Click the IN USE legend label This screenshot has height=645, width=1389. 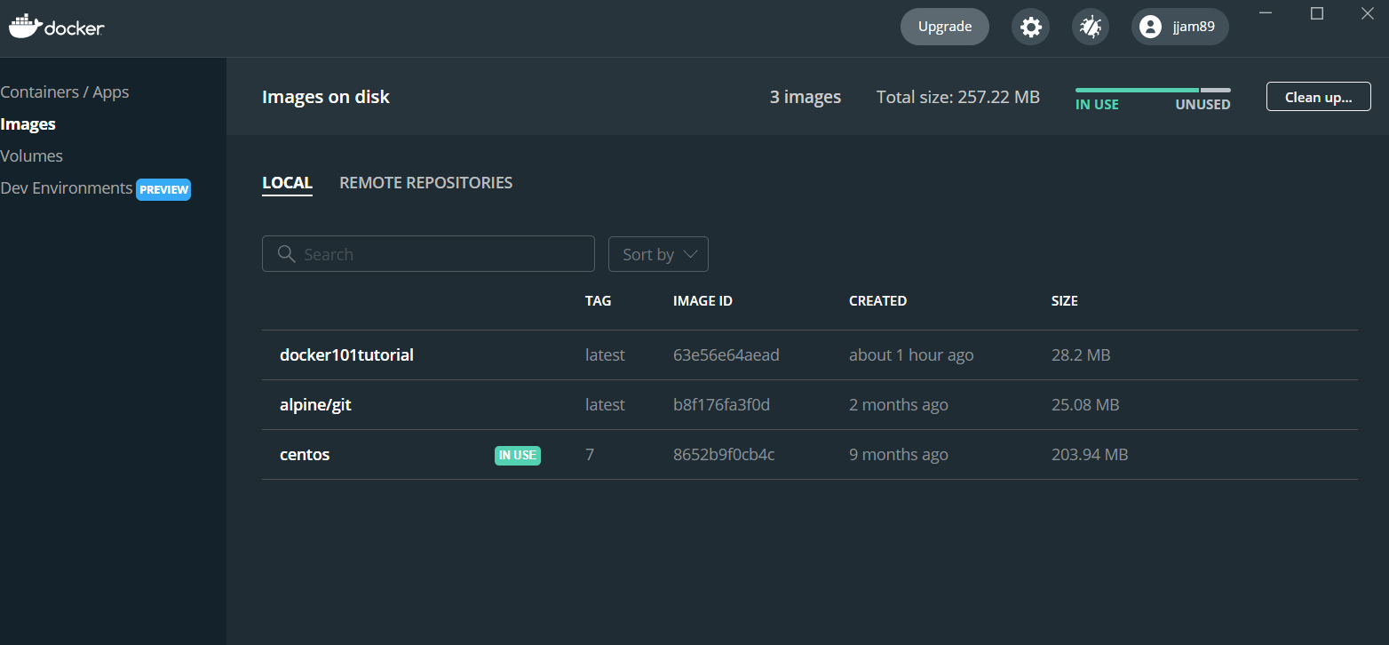[x=1097, y=105]
